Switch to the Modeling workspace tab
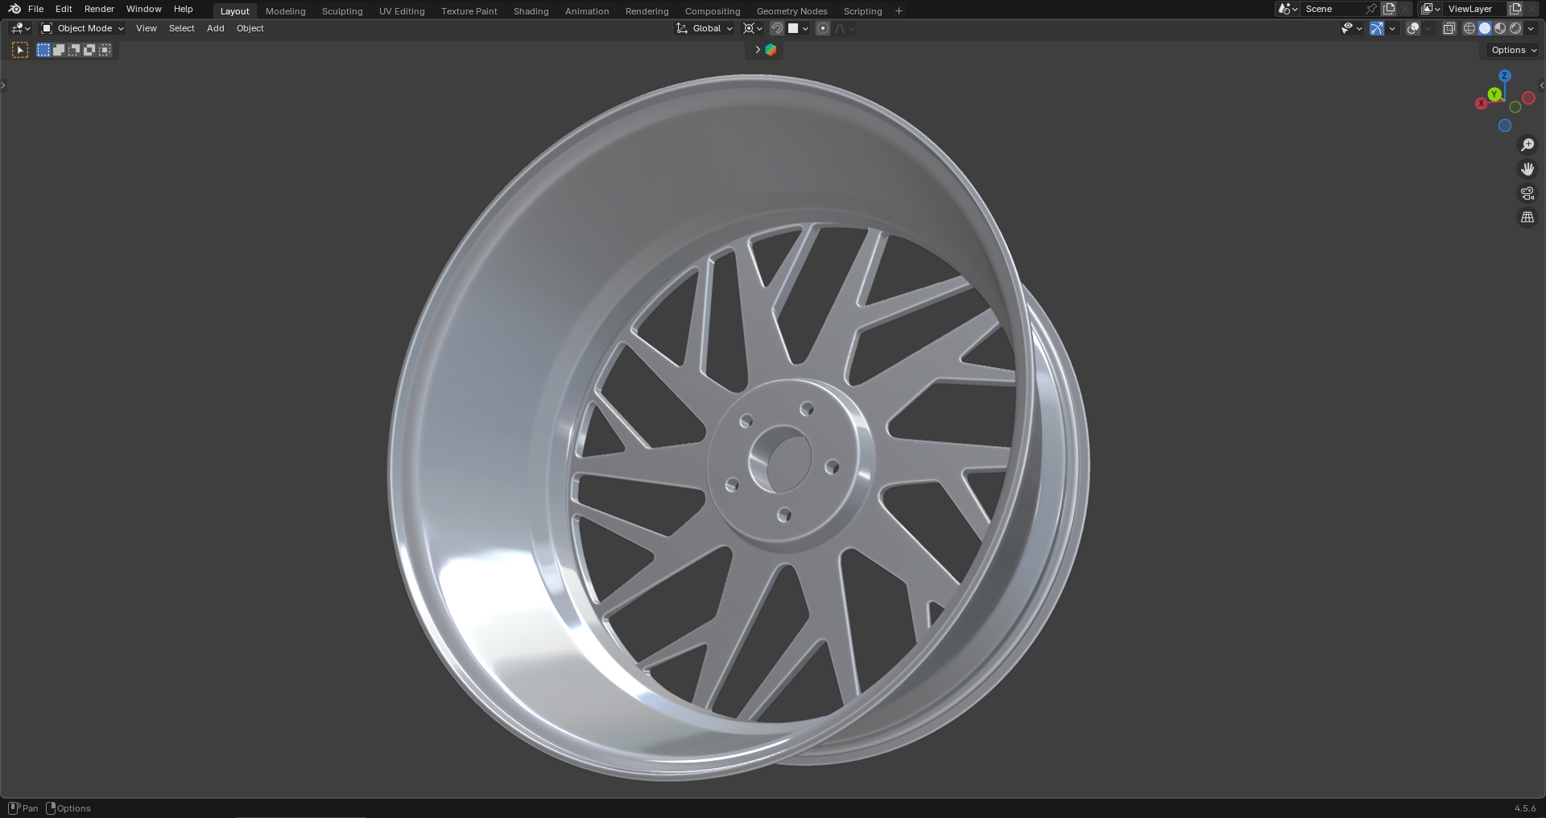This screenshot has height=818, width=1546. [286, 11]
